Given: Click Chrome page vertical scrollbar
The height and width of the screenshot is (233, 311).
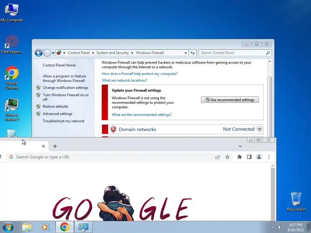Looking at the screenshot, I should pos(273,194).
